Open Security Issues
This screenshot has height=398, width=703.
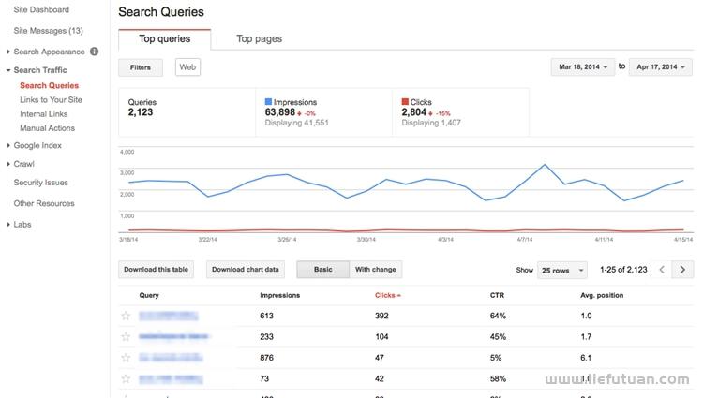tap(41, 183)
